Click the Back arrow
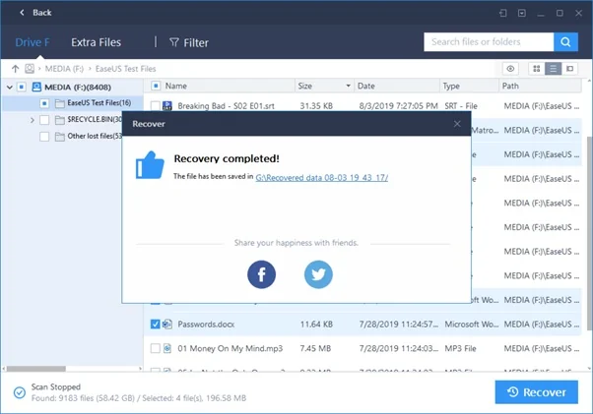This screenshot has width=593, height=414. [x=23, y=13]
